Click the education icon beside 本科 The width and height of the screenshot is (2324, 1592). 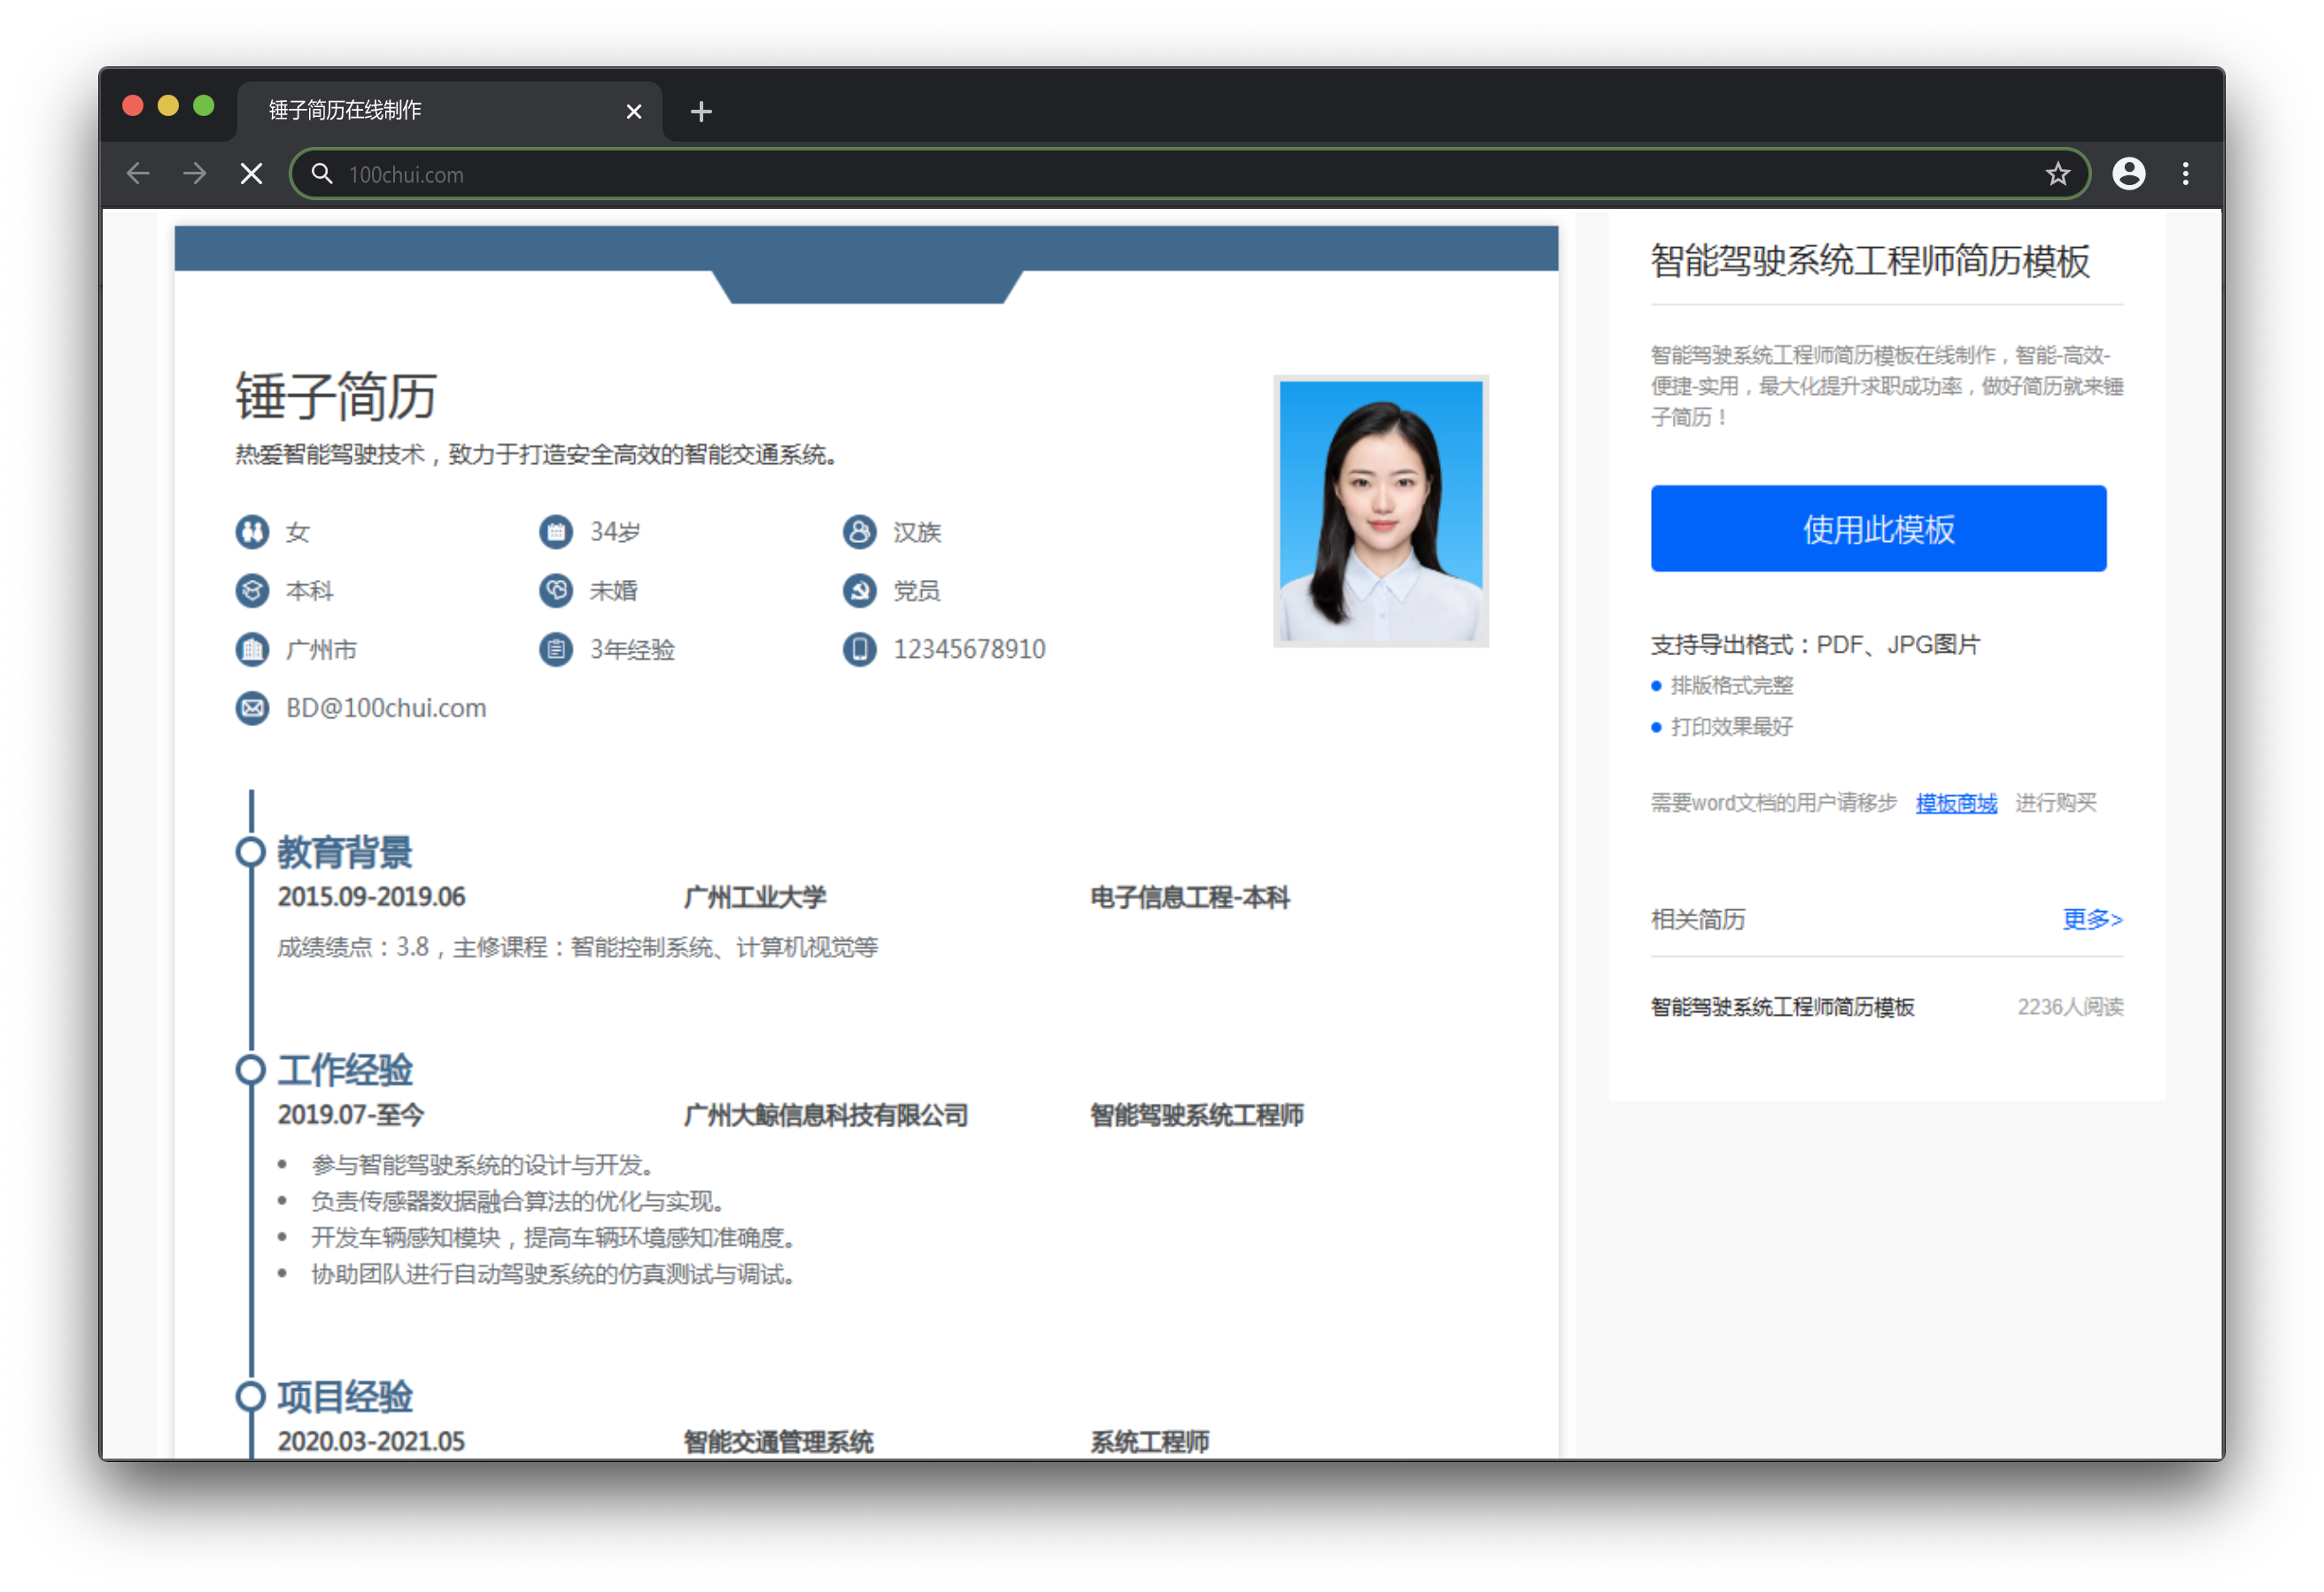[x=252, y=591]
